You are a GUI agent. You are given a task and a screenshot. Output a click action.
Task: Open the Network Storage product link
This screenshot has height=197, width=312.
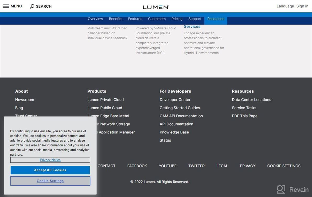click(x=113, y=124)
